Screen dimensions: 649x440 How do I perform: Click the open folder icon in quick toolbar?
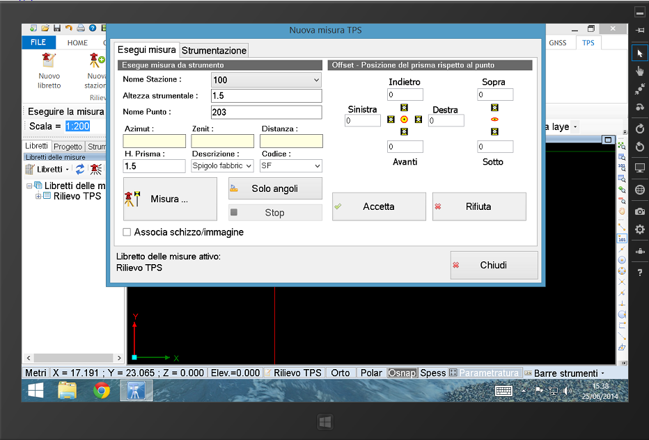click(x=45, y=28)
